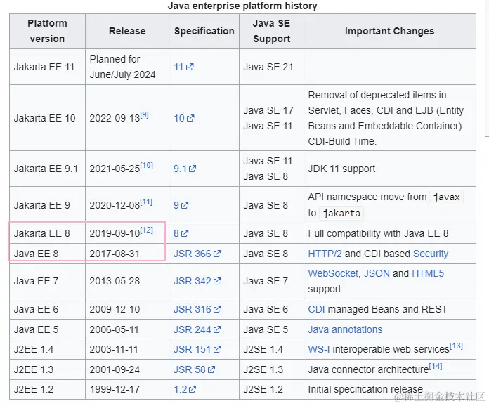489x406 pixels.
Task: Click the 2017-08-31 release date
Action: pos(115,254)
